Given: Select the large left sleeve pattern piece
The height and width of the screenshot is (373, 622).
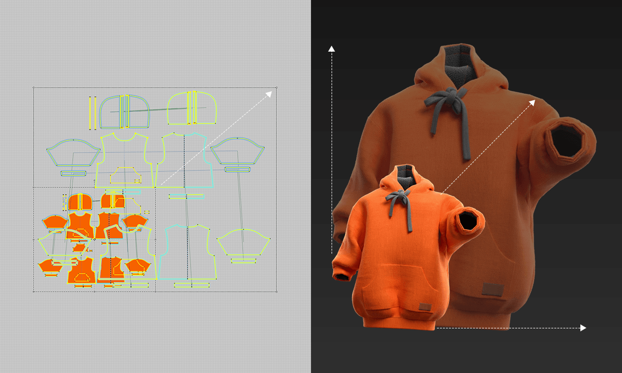Looking at the screenshot, I should click(x=72, y=152).
